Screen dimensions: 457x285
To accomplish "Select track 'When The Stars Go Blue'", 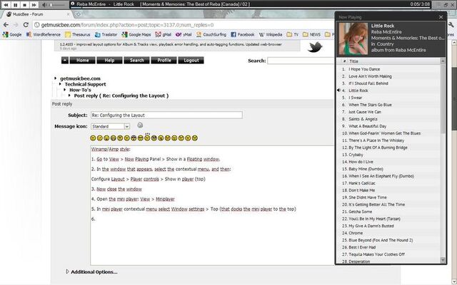I will pos(388,105).
